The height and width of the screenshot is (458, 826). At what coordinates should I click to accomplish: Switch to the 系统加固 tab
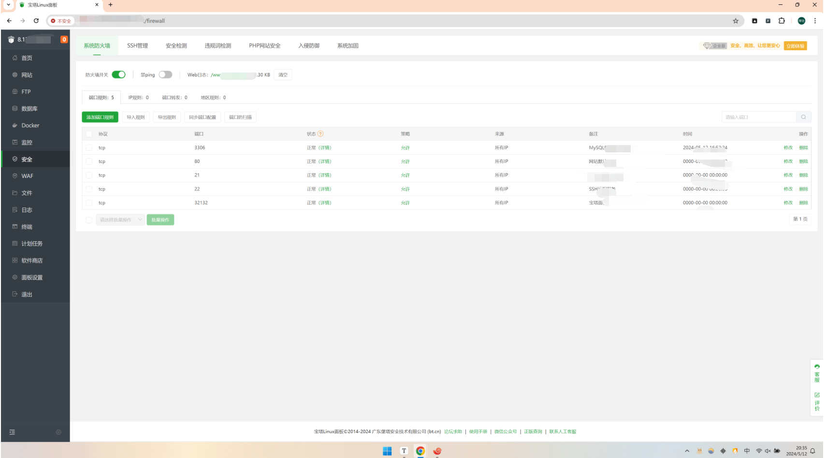tap(348, 46)
